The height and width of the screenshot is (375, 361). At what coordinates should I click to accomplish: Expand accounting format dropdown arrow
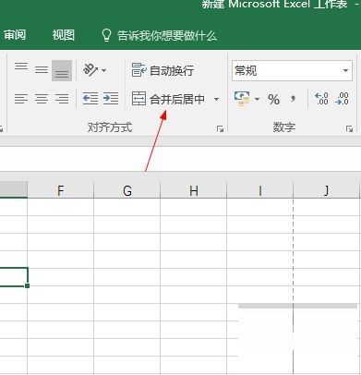[257, 99]
